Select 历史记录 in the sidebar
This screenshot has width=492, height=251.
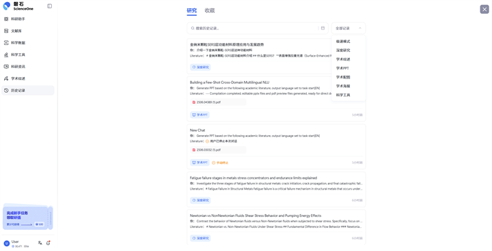click(27, 91)
